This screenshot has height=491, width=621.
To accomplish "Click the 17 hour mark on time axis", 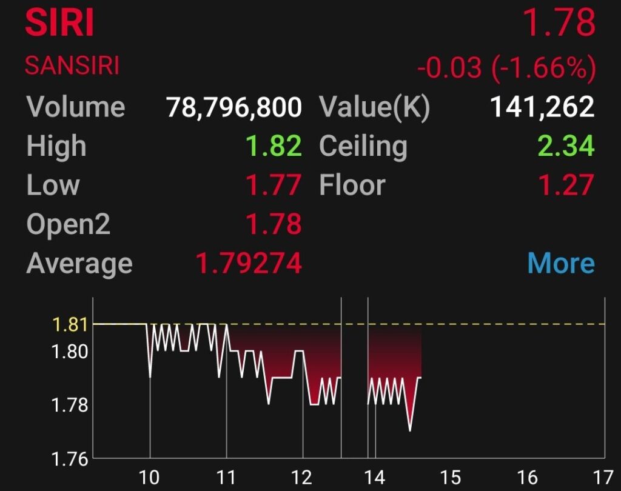I will tap(603, 478).
